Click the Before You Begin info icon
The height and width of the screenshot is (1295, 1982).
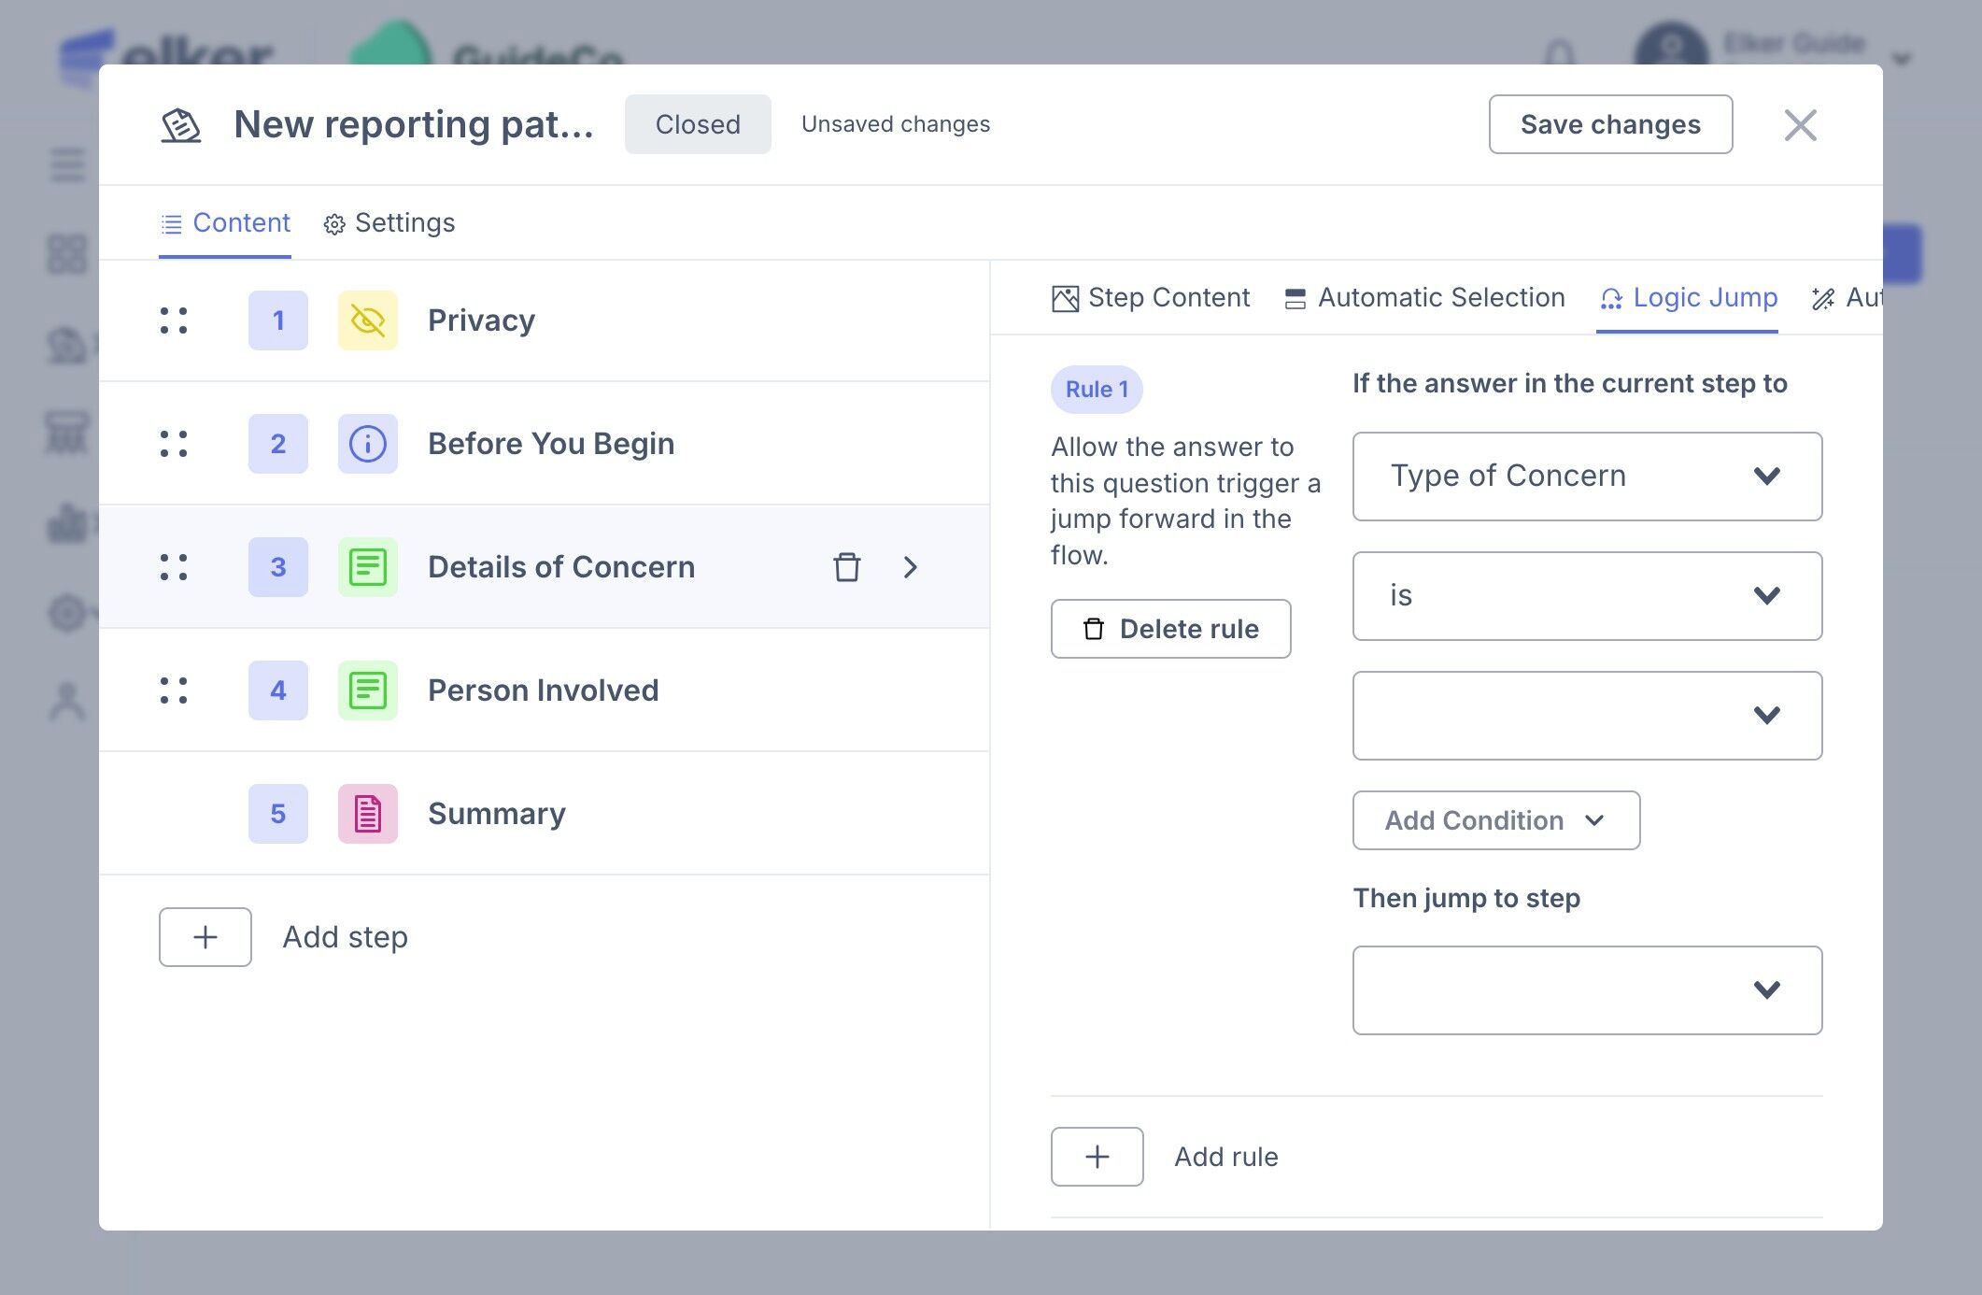click(x=367, y=444)
